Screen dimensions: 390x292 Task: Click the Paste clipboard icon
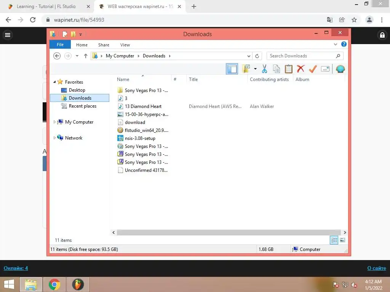[289, 69]
